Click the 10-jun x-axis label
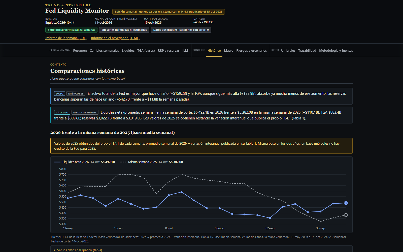 tap(118, 228)
